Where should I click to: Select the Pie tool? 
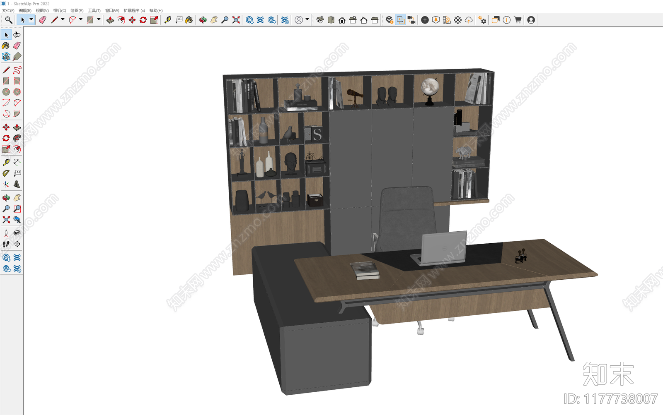click(17, 114)
